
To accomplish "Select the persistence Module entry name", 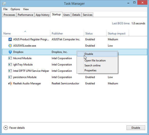I will (25, 77).
